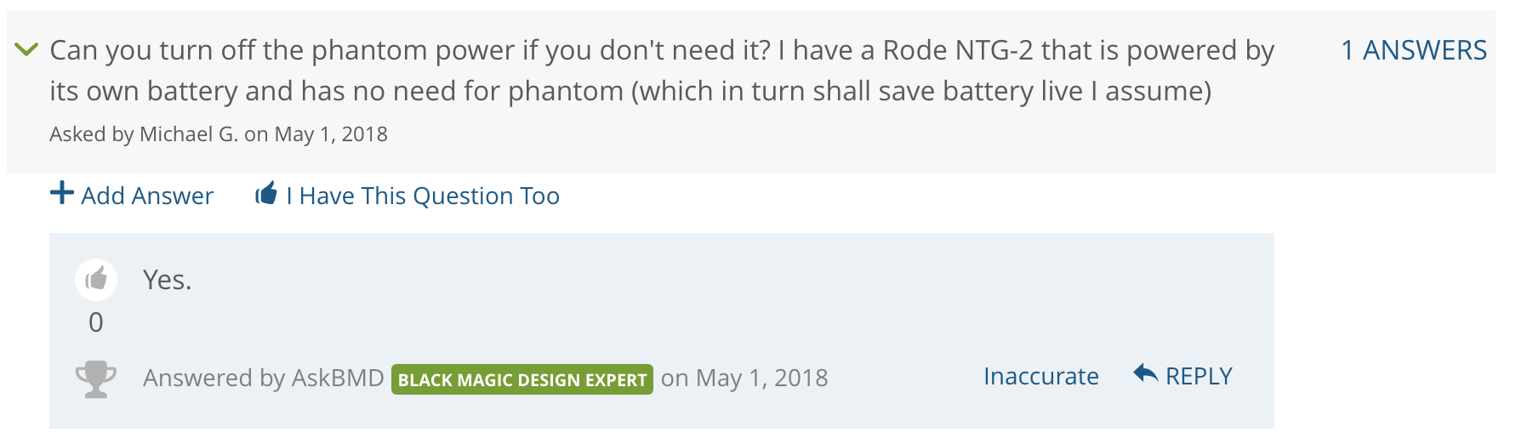Image resolution: width=1516 pixels, height=444 pixels.
Task: Click the answer date on May 1, 2018
Action: [x=744, y=378]
